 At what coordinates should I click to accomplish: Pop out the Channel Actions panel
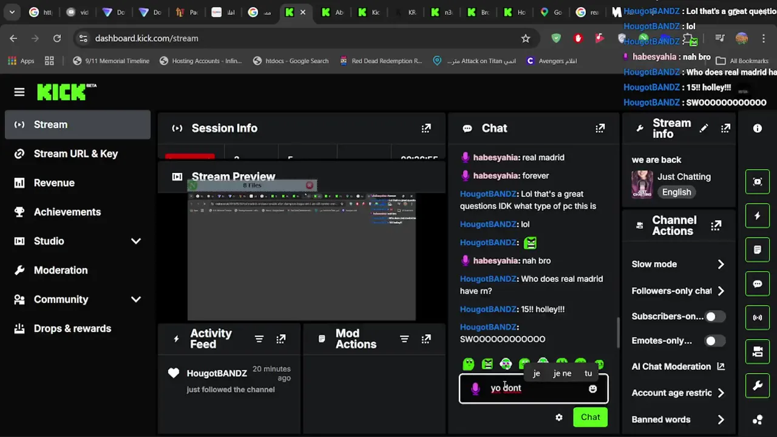[716, 225]
